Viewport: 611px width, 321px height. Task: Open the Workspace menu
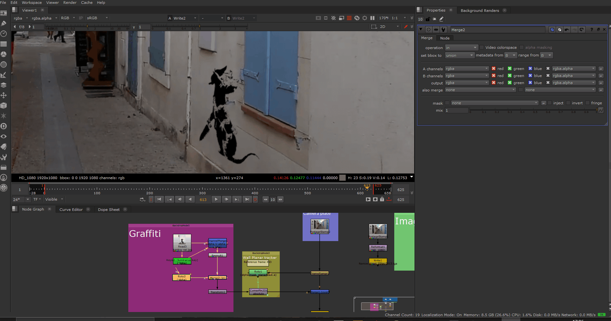(x=32, y=3)
